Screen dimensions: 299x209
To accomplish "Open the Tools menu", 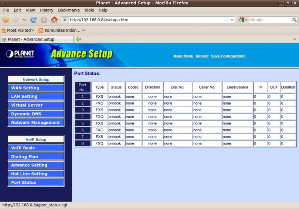I will click(89, 10).
